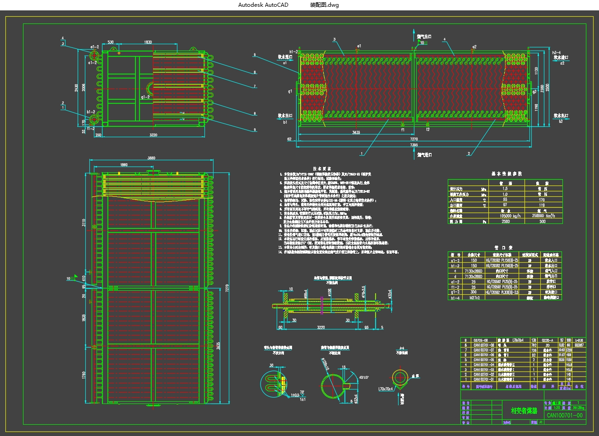Click flow value "258590 Nm³/h" in parameter table
This screenshot has height=436, width=599.
pyautogui.click(x=543, y=216)
